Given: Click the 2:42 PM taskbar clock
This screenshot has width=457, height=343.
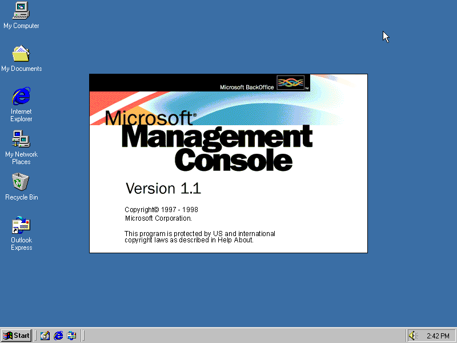Looking at the screenshot, I should tap(438, 336).
